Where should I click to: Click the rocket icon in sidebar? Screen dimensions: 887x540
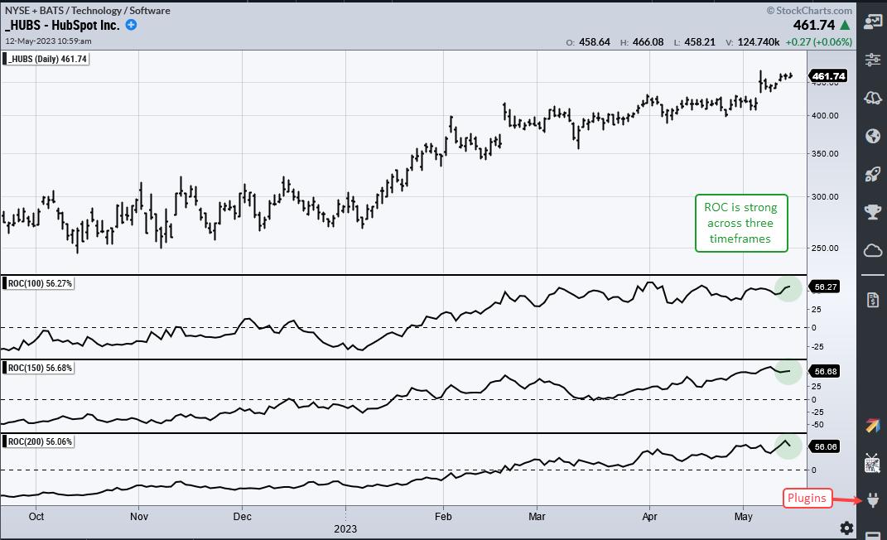[872, 174]
